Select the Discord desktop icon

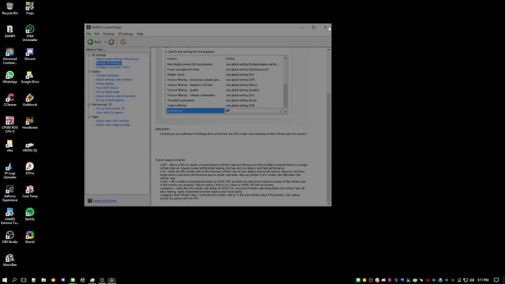[x=30, y=54]
